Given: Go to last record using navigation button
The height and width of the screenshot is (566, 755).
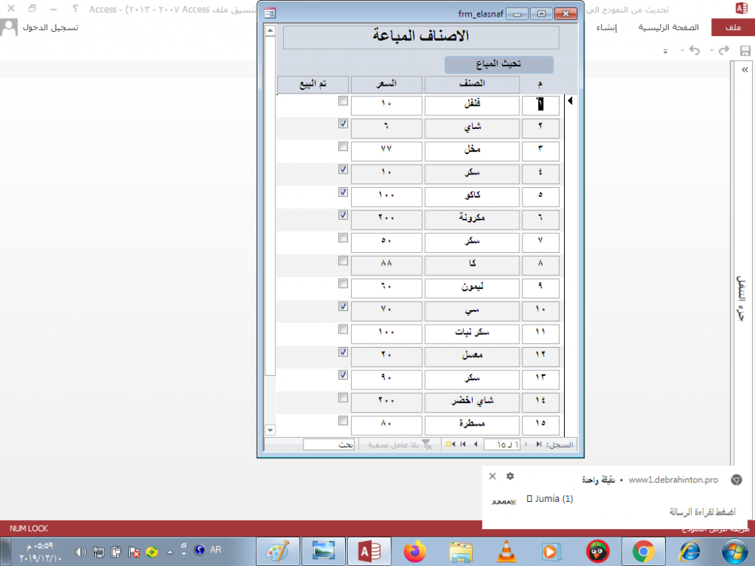Looking at the screenshot, I should click(x=462, y=445).
